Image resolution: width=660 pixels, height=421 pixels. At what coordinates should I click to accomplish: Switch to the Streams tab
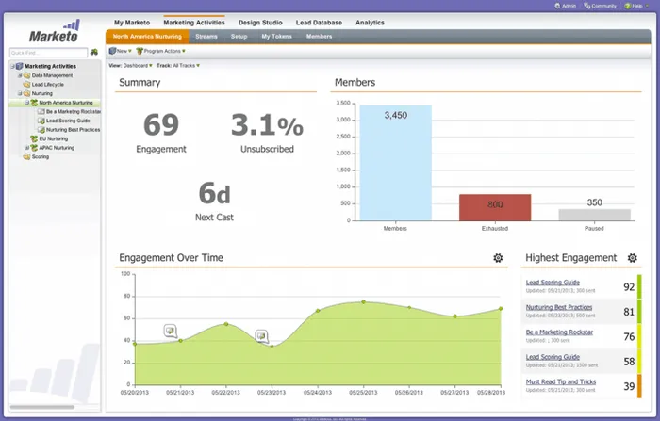tap(206, 36)
